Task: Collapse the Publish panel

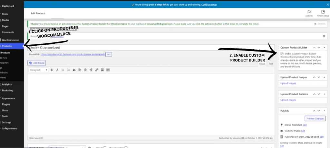Action: click(324, 111)
